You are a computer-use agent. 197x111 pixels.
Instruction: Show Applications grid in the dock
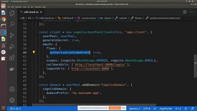click(x=3, y=108)
